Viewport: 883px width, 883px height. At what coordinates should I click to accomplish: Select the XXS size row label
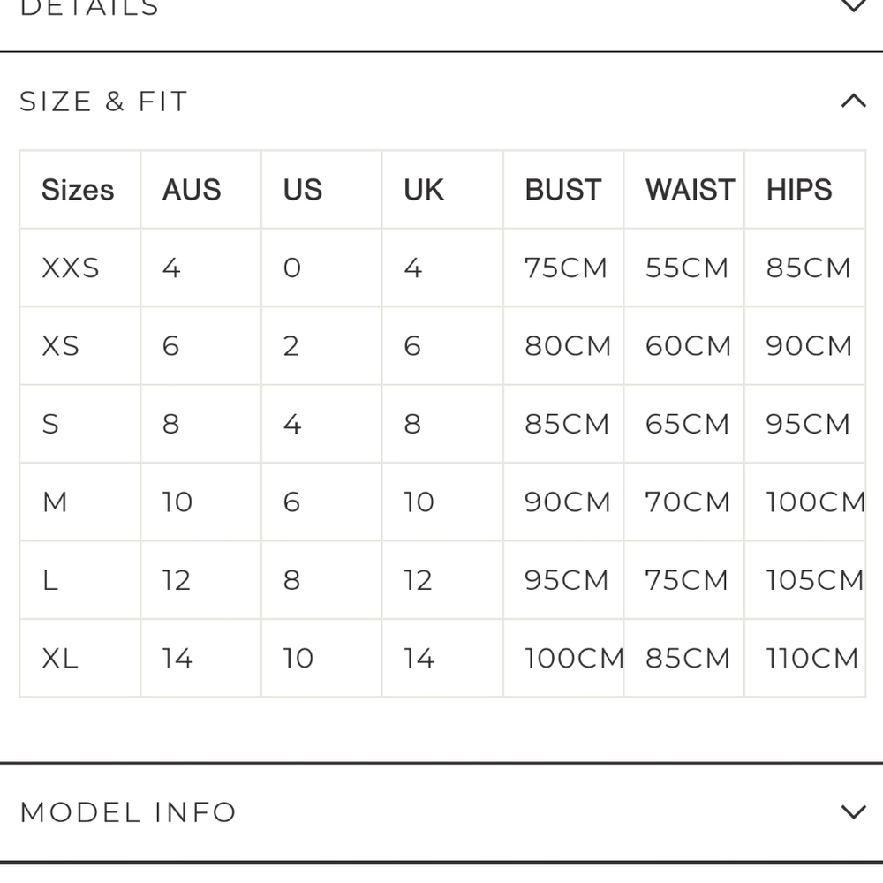[71, 268]
